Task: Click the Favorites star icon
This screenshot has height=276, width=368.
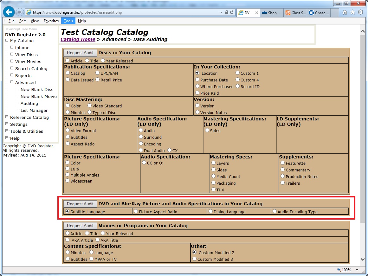Action: 352,12
